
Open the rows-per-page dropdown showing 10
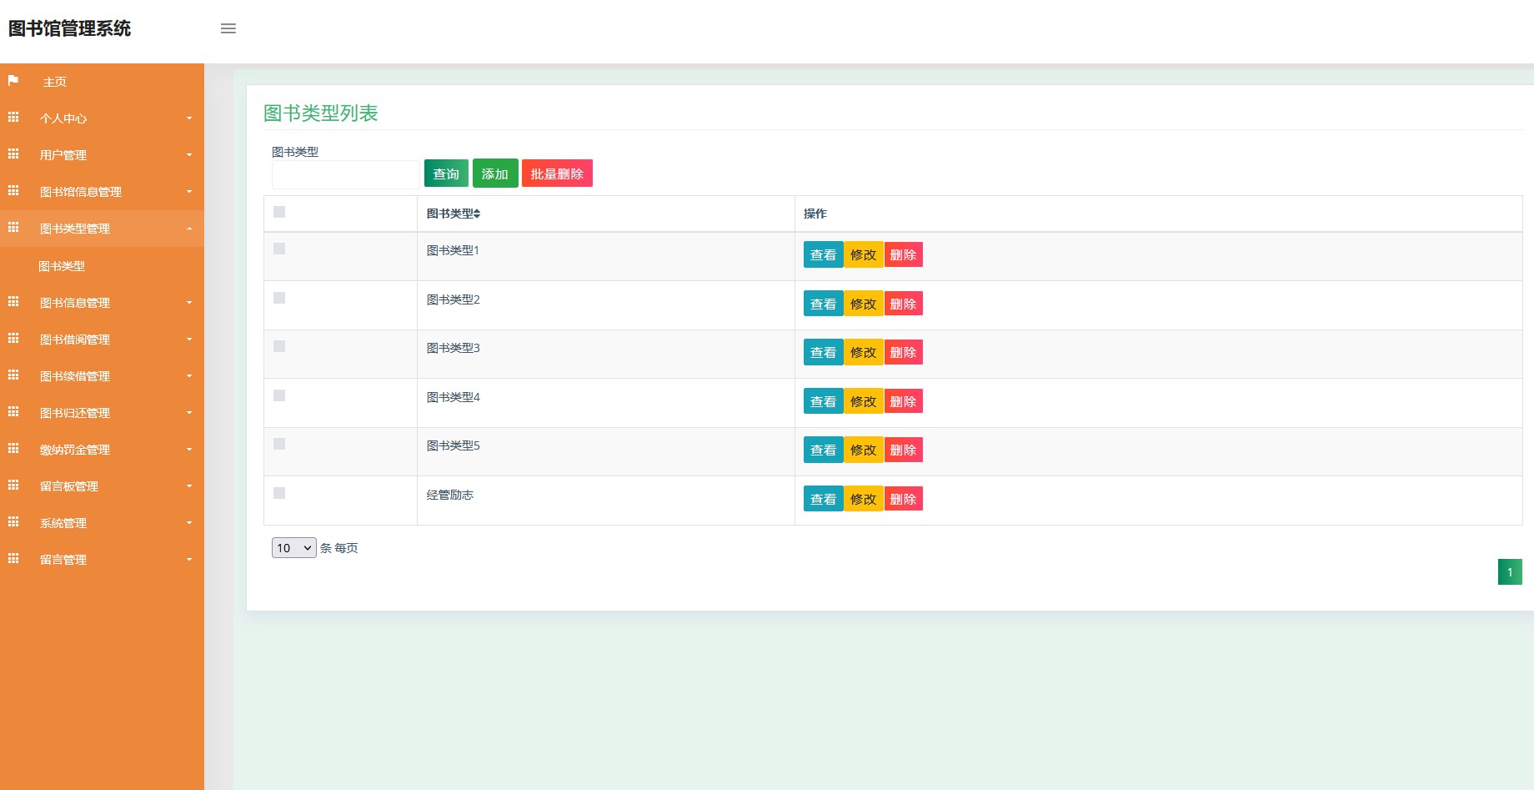pos(293,548)
